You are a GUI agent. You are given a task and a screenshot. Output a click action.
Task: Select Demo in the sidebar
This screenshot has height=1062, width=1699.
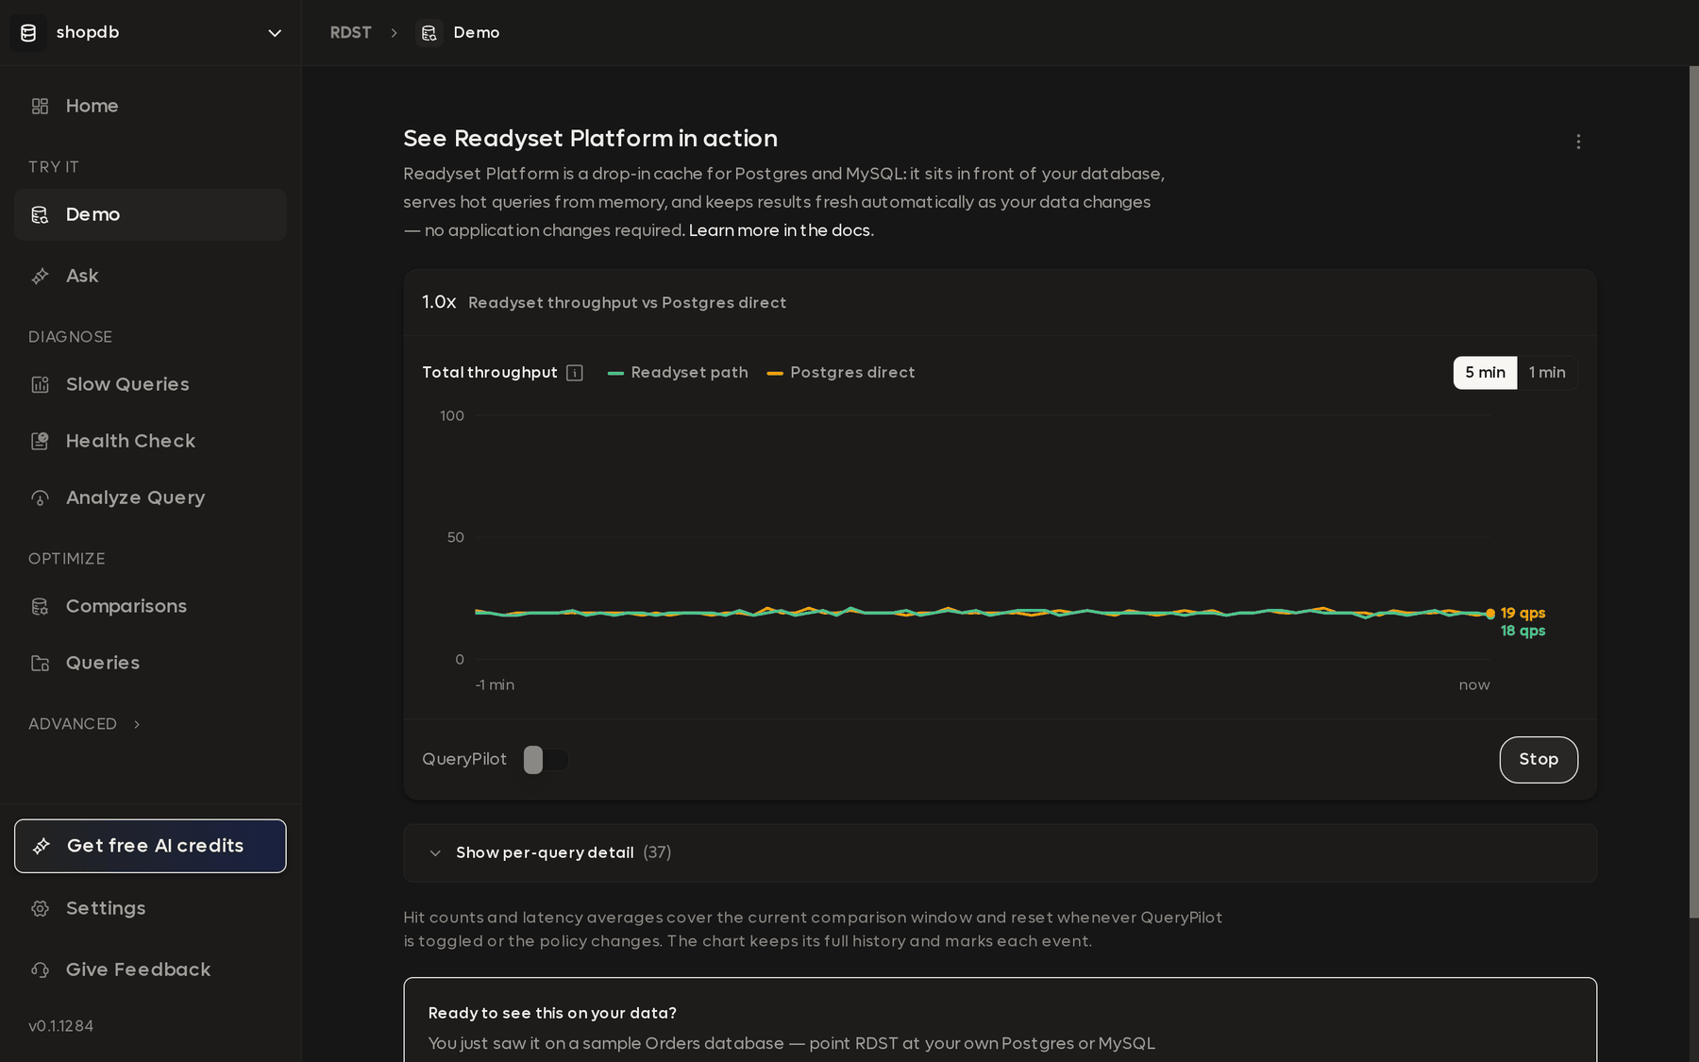[150, 215]
